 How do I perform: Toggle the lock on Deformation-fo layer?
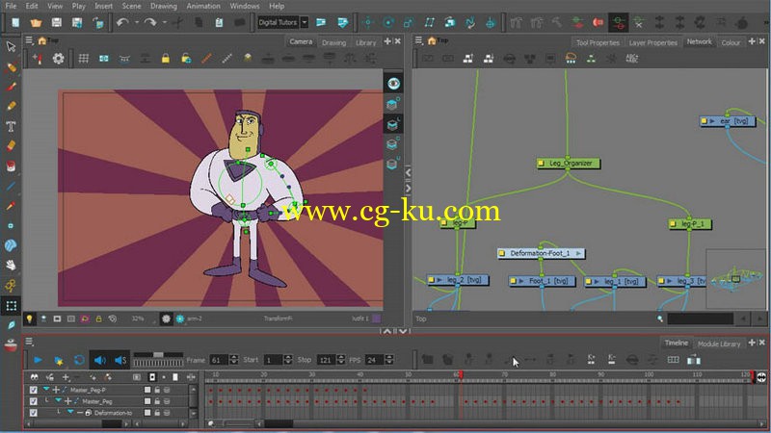tap(157, 413)
